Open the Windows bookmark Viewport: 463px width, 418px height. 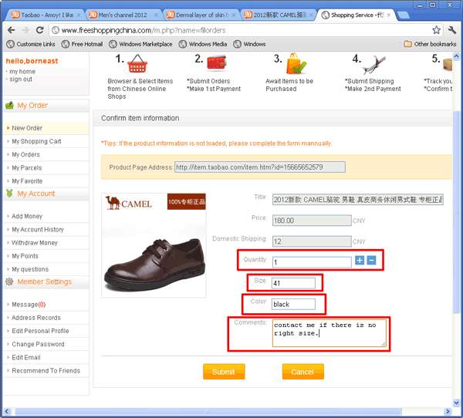click(249, 44)
